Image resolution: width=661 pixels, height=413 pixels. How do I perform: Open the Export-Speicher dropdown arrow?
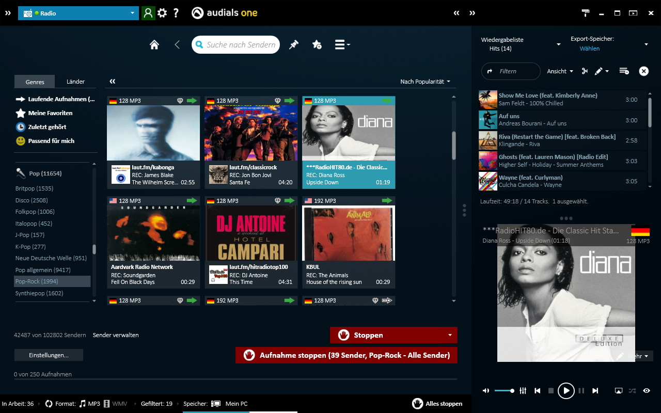(646, 44)
